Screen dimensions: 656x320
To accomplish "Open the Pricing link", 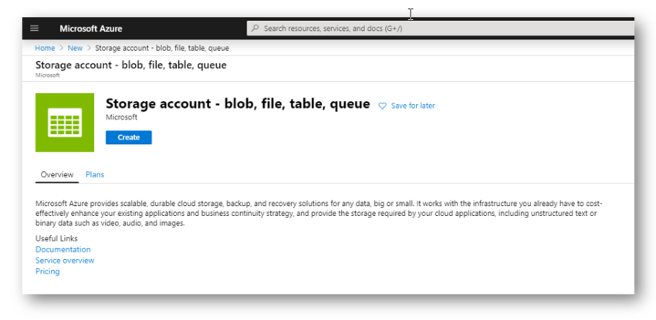I will tap(47, 271).
